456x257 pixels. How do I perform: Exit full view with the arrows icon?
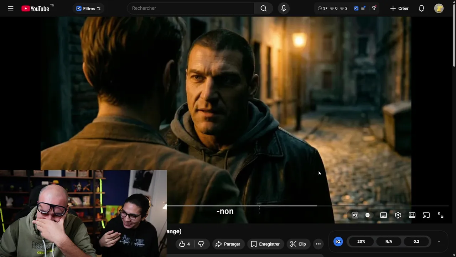coord(440,215)
